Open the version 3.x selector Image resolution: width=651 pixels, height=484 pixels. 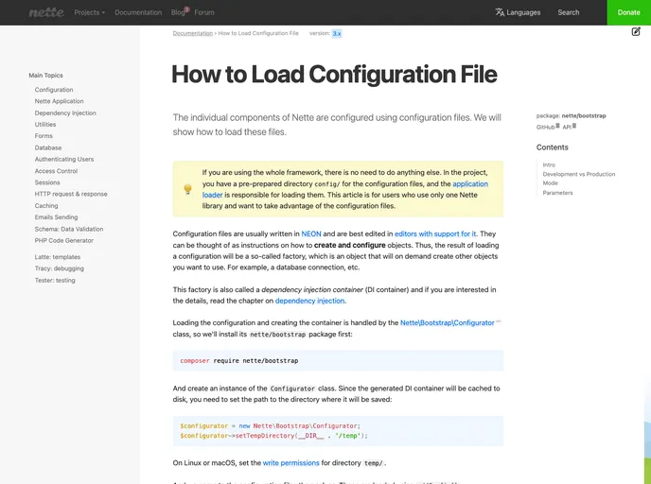tap(337, 34)
